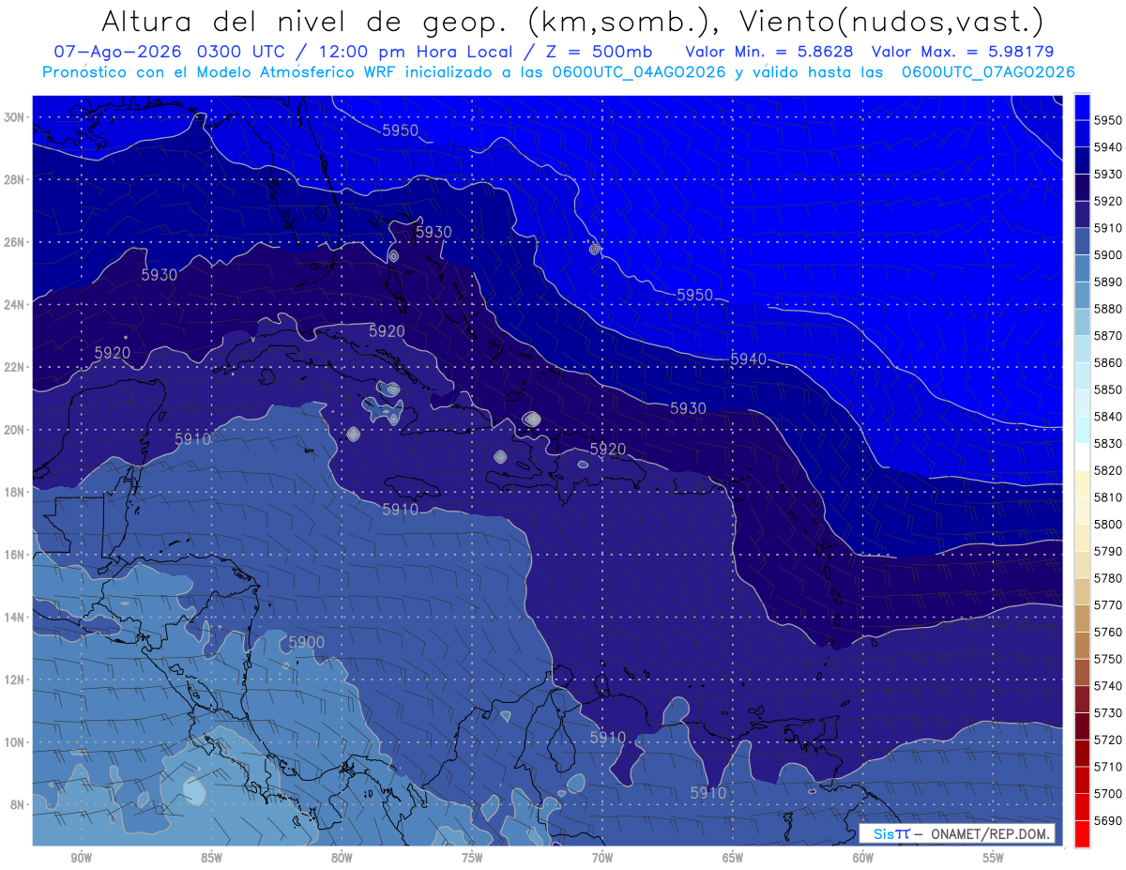Click the 5730 value on the color legend

(x=1107, y=712)
